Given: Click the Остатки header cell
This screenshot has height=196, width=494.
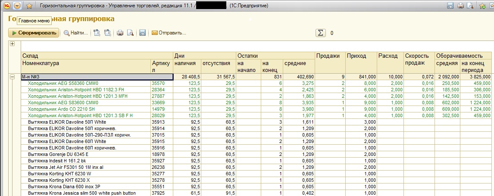Looking at the screenshot, I should [x=275, y=56].
